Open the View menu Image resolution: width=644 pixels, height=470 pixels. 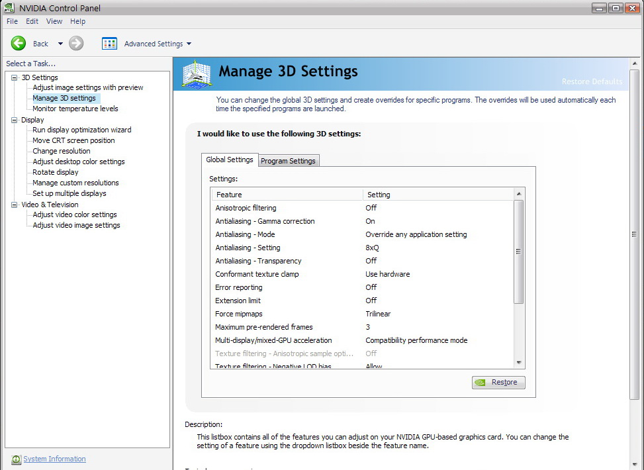pos(54,21)
